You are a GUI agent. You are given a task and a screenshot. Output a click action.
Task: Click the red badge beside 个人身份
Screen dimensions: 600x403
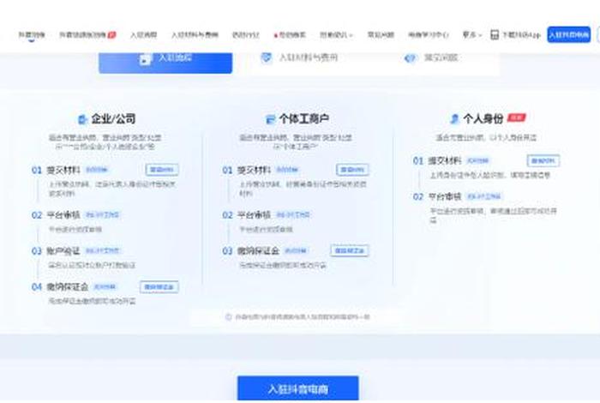[517, 117]
